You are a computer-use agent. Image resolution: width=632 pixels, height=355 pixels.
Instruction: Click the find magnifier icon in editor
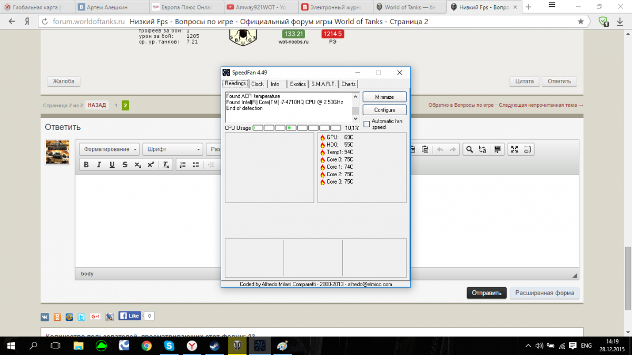469,149
